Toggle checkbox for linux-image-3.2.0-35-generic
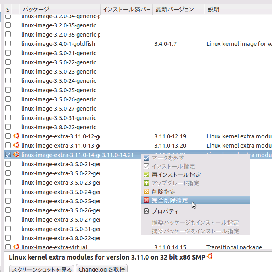 [8, 25]
